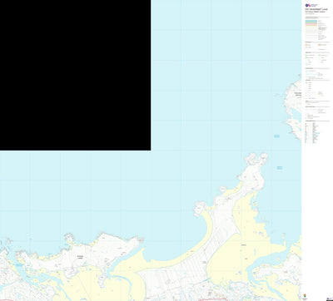Viewport: 333px width, 301px height.
Task: Select the OS VectorMap Local title heading
Action: click(x=316, y=9)
